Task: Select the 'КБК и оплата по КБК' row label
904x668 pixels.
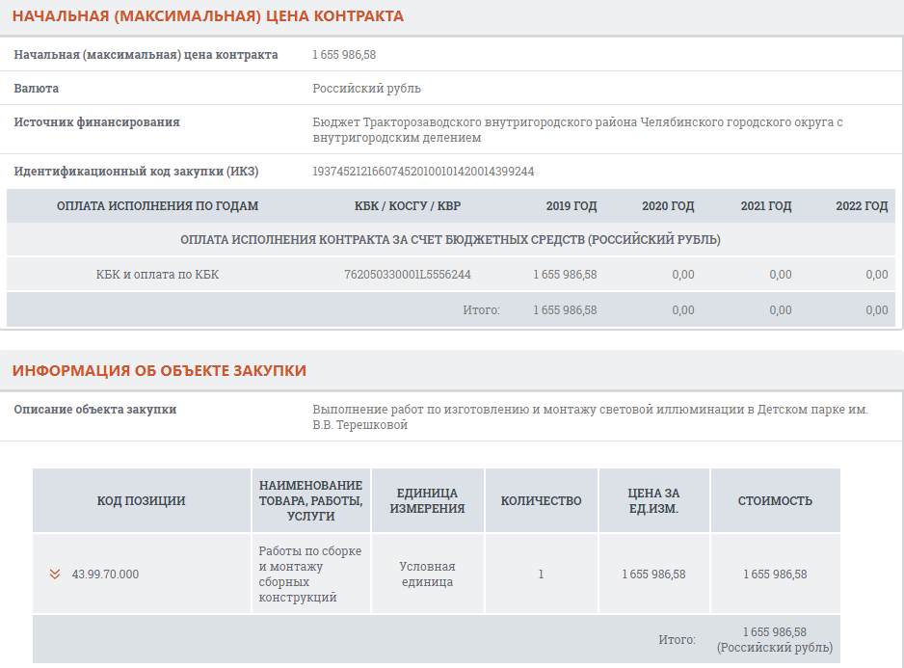Action: click(x=157, y=275)
